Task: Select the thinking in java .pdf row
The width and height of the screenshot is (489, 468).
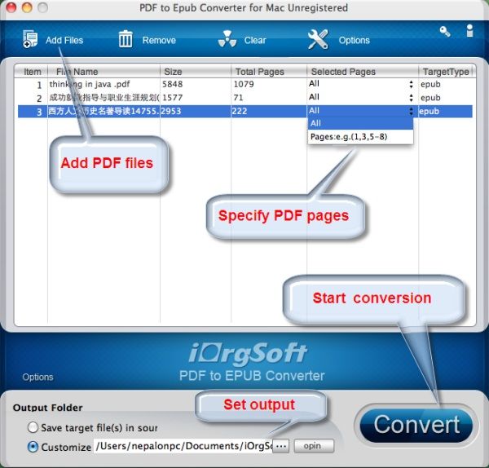Action: pyautogui.click(x=245, y=84)
